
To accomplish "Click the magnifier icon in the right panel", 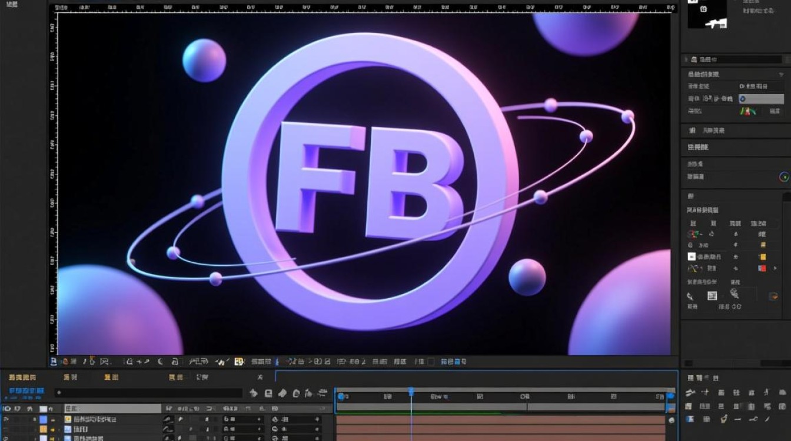I will (x=734, y=293).
